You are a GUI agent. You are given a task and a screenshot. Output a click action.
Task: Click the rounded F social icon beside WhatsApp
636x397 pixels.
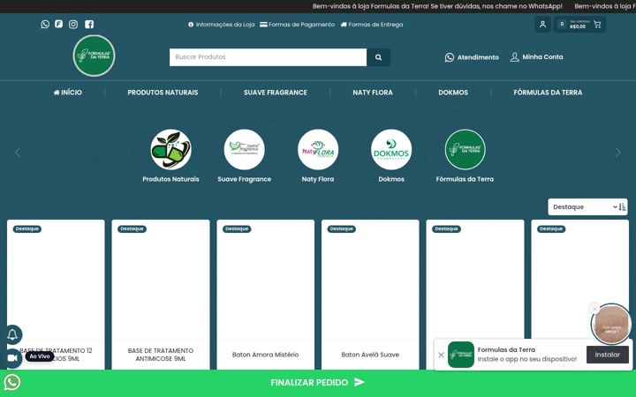[59, 24]
